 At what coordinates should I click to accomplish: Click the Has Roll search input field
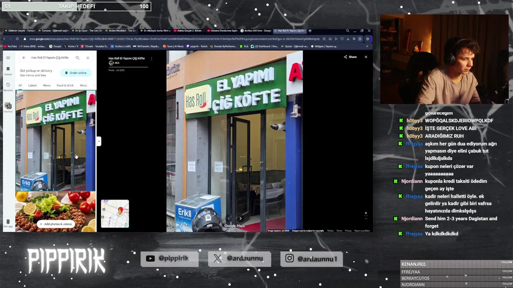point(50,58)
